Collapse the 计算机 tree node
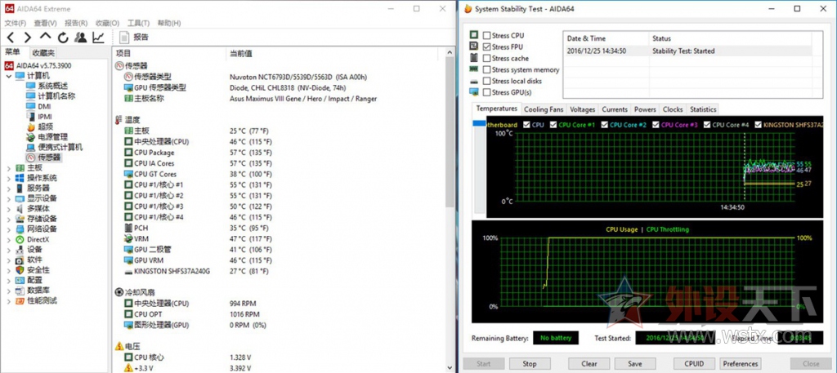 tap(8, 76)
